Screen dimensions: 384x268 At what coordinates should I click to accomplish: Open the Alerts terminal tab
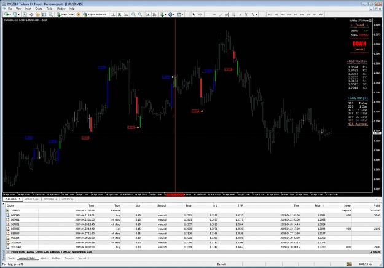click(44, 258)
